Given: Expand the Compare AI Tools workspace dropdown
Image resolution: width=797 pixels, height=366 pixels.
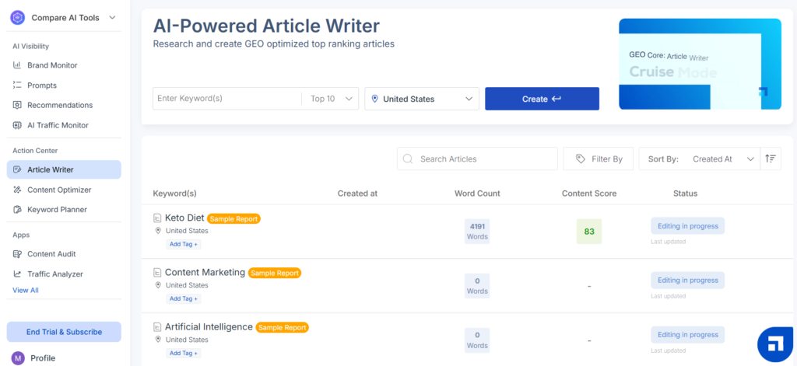Looking at the screenshot, I should pyautogui.click(x=112, y=18).
